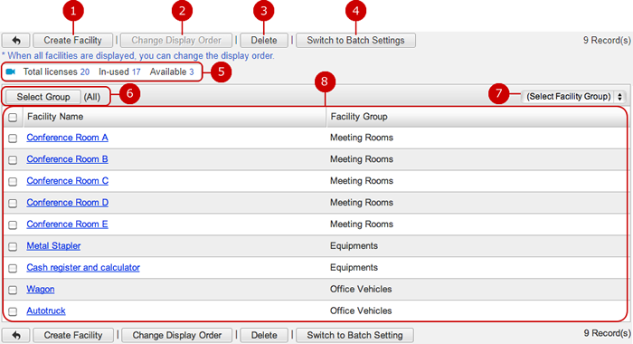Check the box for Conference Room C
Screen dimensions: 633x344
pyautogui.click(x=13, y=181)
